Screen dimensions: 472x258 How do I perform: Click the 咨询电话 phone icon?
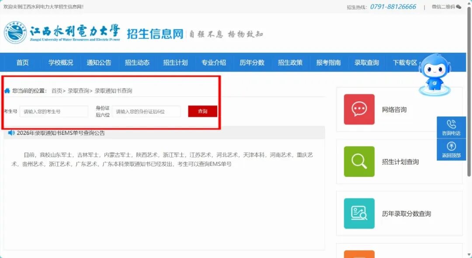pos(451,124)
